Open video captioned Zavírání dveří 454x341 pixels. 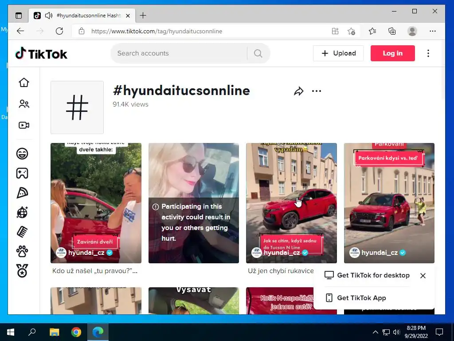tap(96, 203)
